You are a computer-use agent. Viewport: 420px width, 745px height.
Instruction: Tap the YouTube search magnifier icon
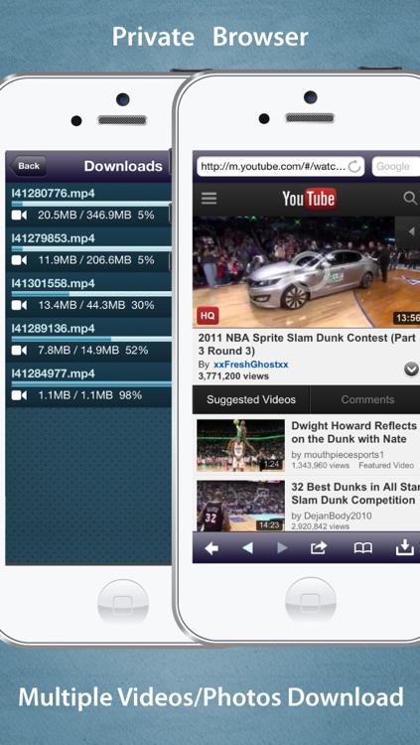(410, 198)
